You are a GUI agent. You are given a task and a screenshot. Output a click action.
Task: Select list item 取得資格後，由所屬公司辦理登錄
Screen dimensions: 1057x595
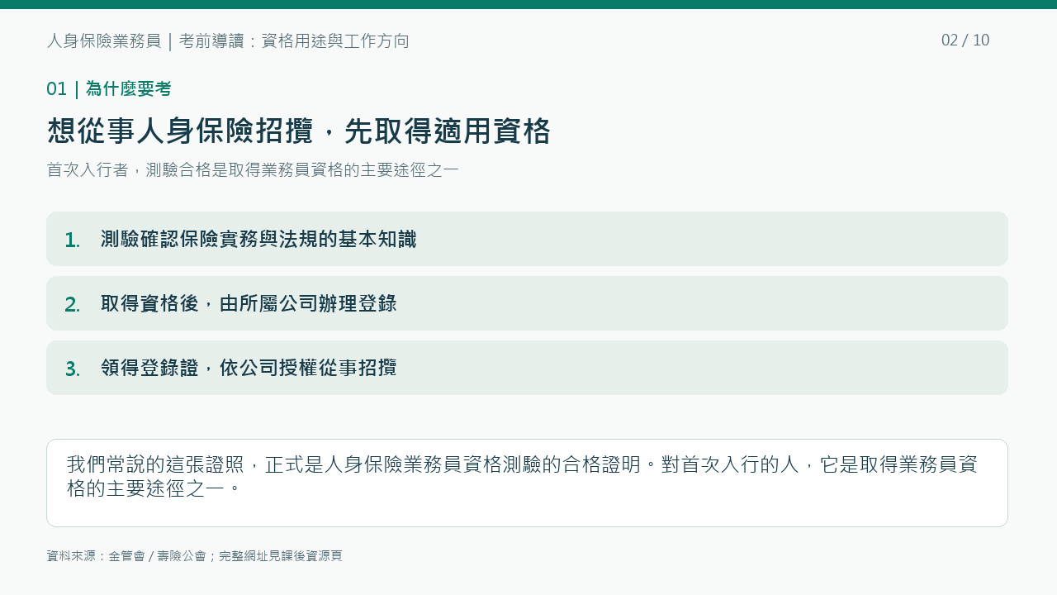point(527,303)
